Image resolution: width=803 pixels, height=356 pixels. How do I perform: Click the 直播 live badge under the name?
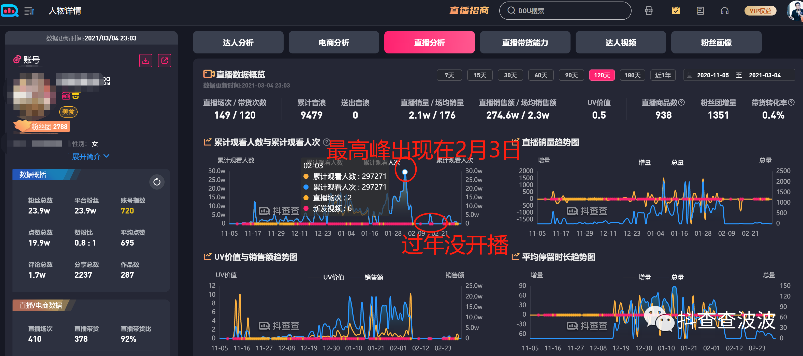coord(66,96)
